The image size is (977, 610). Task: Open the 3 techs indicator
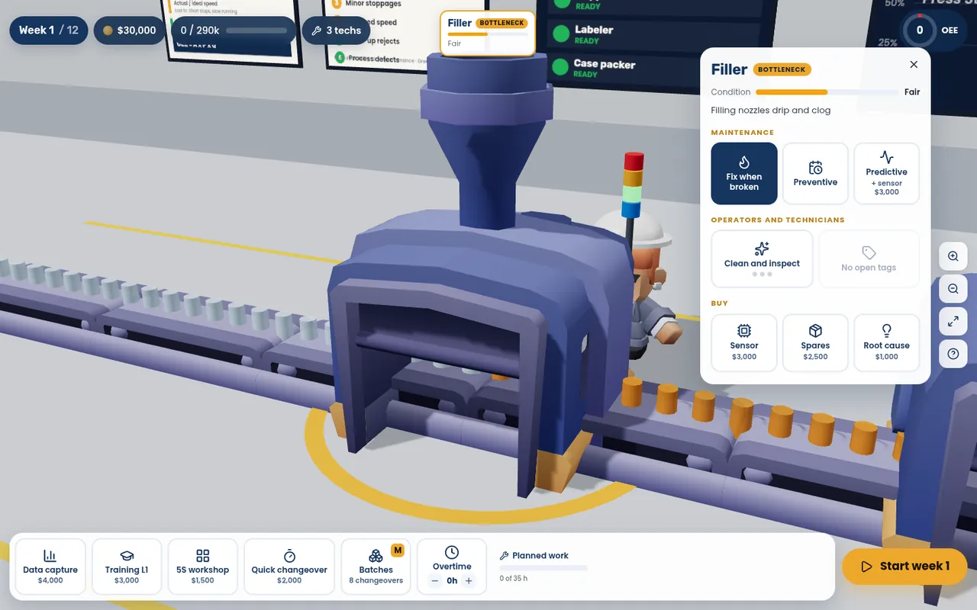336,30
